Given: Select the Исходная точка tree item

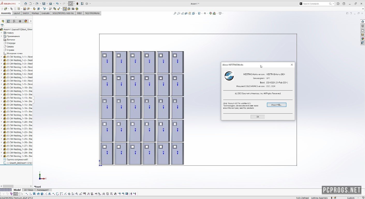Looking at the screenshot, I should click(x=14, y=53).
